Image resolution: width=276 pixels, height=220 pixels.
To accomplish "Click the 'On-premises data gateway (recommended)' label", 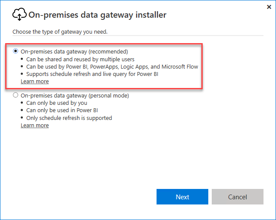I will click(x=74, y=51).
